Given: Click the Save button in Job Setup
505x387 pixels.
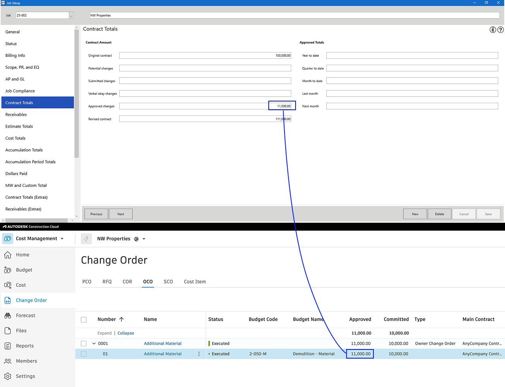Looking at the screenshot, I should 488,214.
